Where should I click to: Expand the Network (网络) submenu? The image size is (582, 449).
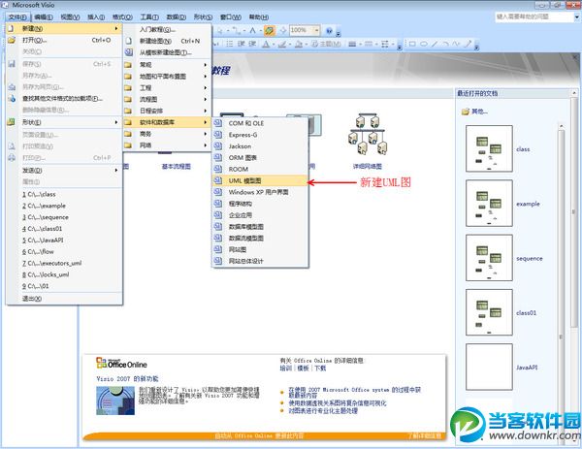pyautogui.click(x=168, y=145)
